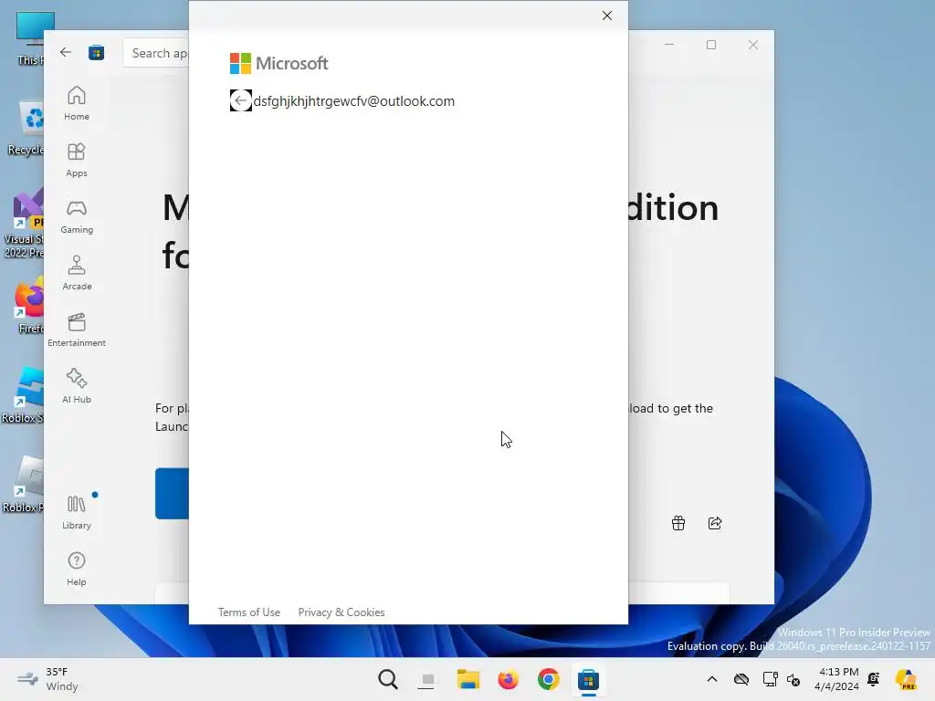Viewport: 935px width, 701px height.
Task: Select This PC desktop icon
Action: (x=31, y=38)
